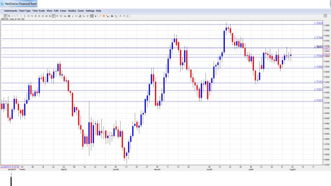
Task: Open the Help menu
Action: point(99,11)
